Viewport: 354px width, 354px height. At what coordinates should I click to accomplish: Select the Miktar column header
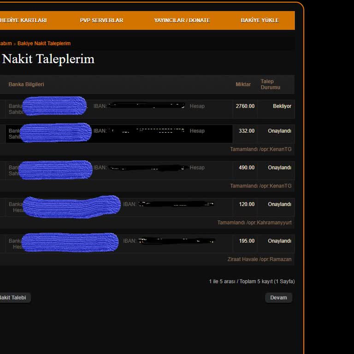click(243, 84)
